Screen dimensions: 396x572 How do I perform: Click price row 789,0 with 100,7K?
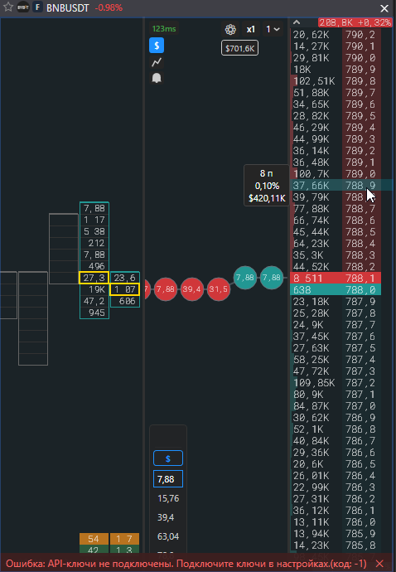click(x=336, y=173)
